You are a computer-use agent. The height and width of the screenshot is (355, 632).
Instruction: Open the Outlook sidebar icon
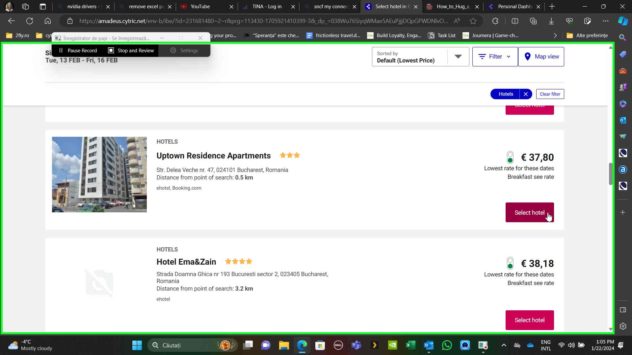tap(622, 120)
